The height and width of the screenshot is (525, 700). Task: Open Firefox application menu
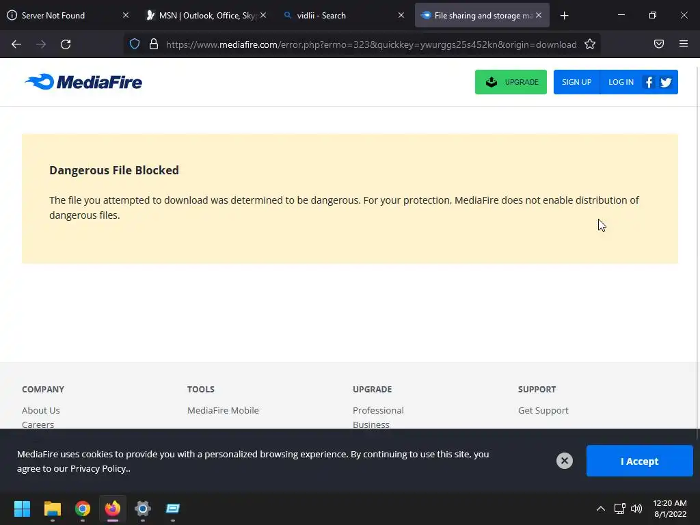[x=684, y=44]
